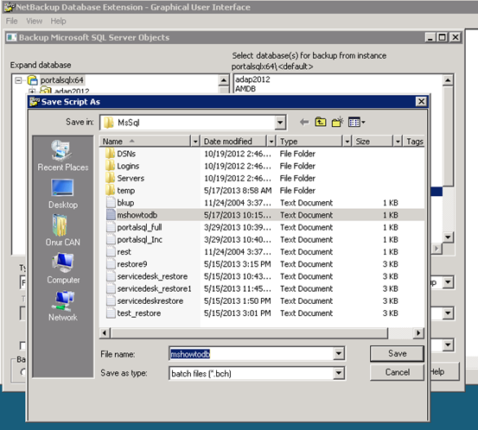Open the Help menu

coord(58,21)
